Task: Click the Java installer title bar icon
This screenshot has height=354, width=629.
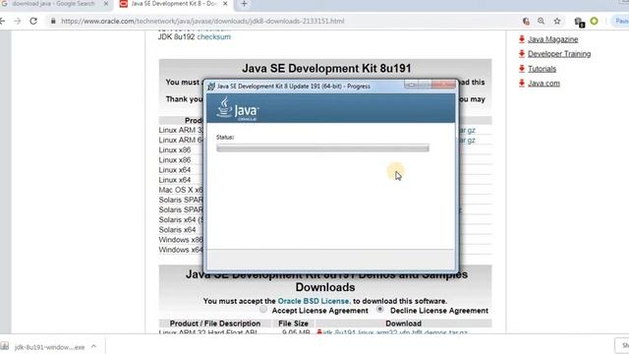Action: [x=211, y=86]
